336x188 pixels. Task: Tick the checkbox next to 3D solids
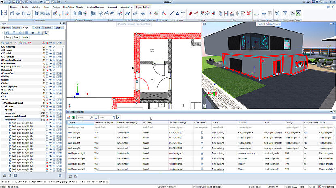47,54
